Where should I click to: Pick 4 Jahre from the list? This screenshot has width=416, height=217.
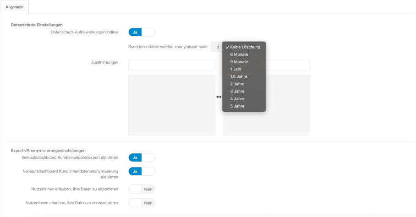click(x=244, y=99)
